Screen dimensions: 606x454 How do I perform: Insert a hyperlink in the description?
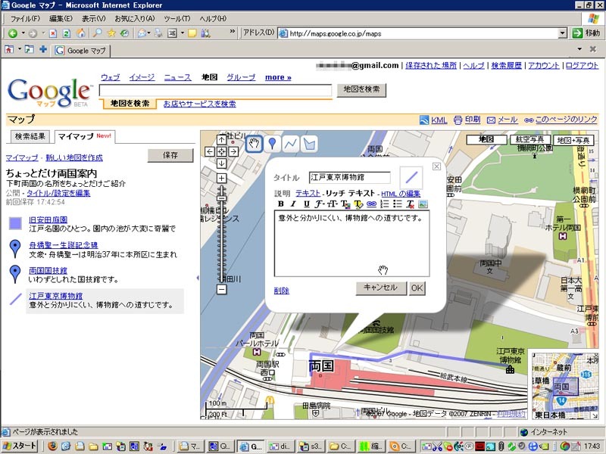[x=371, y=204]
